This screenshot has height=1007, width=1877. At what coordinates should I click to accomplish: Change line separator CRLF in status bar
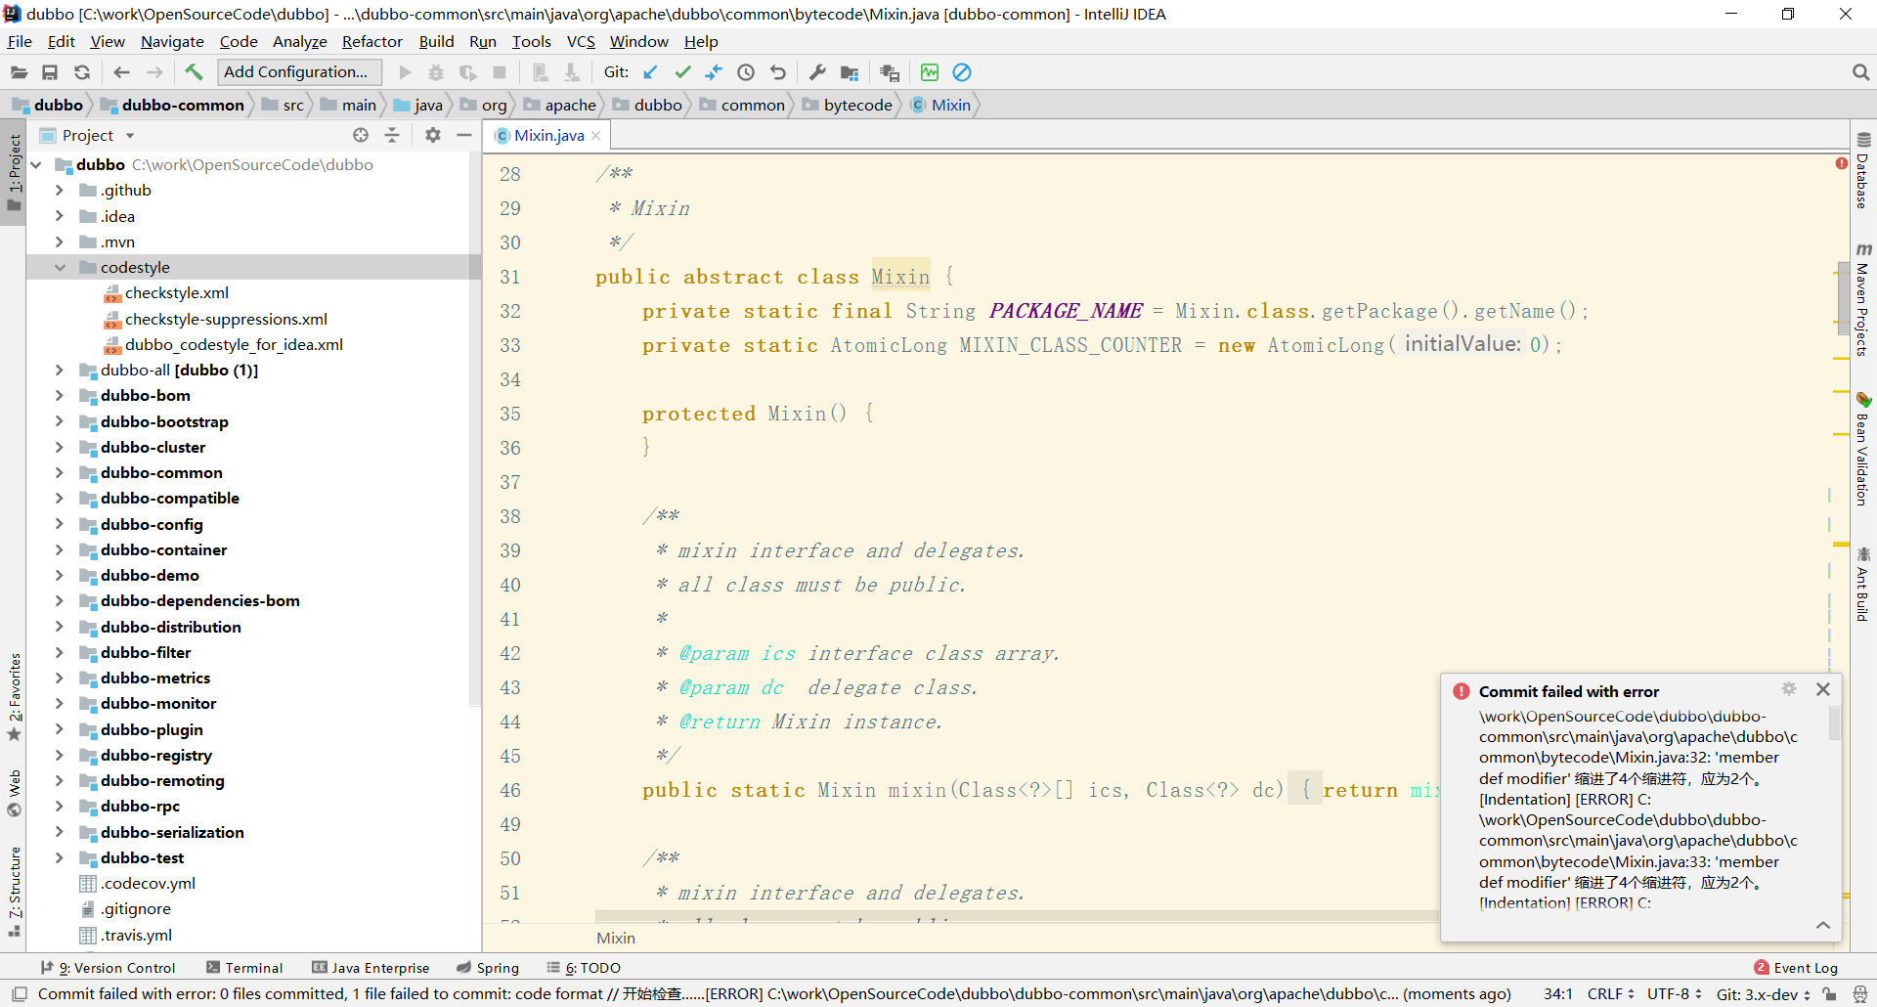(1611, 994)
